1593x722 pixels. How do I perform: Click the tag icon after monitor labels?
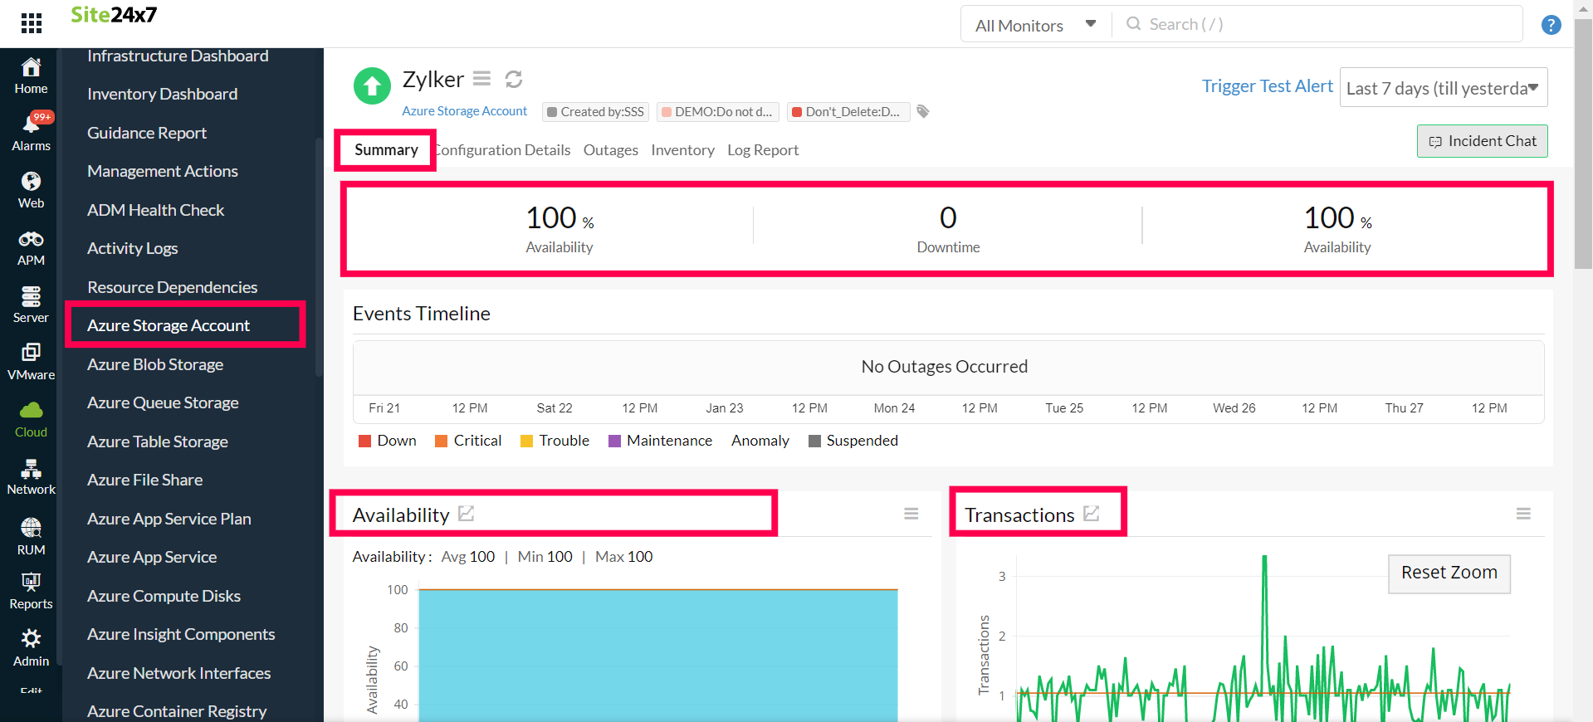pyautogui.click(x=923, y=111)
